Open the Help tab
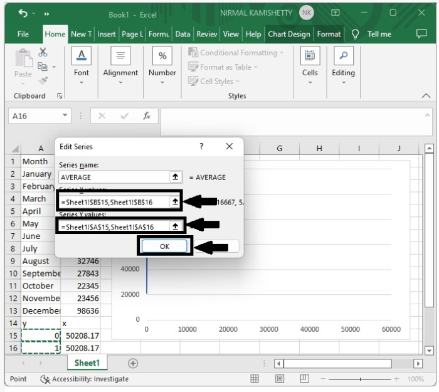The width and height of the screenshot is (439, 392). tap(253, 34)
